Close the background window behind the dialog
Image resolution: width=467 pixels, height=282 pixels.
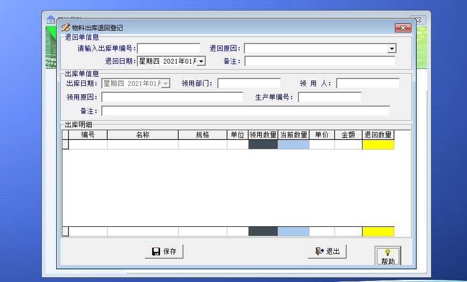coord(418,20)
